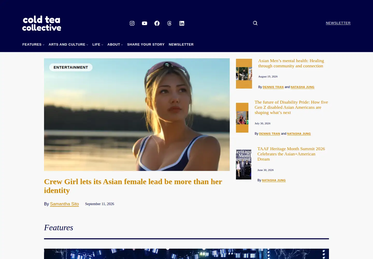Open the Features section banner image
The height and width of the screenshot is (259, 373).
coord(187,254)
